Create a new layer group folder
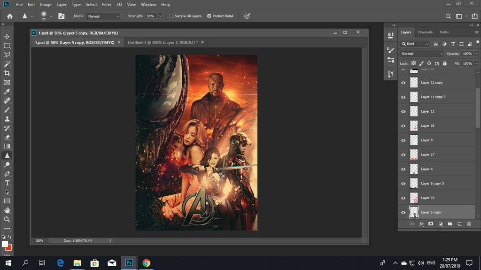The image size is (481, 270). [x=450, y=224]
